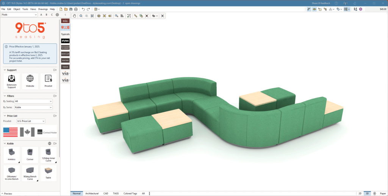This screenshot has width=388, height=196.
Task: Insert the Koble Table component
Action: [48, 173]
